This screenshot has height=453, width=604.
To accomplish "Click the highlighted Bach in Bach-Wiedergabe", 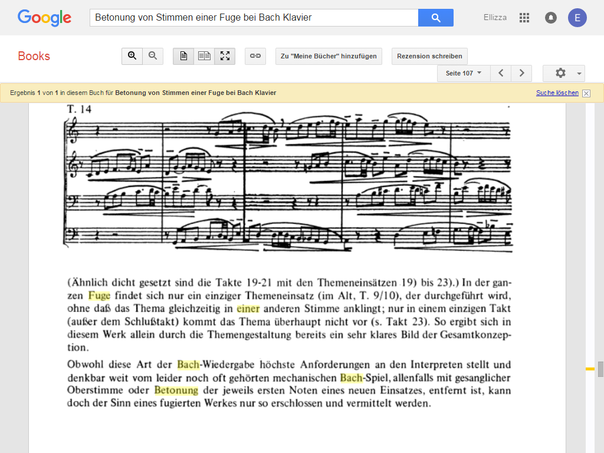I will coord(188,365).
